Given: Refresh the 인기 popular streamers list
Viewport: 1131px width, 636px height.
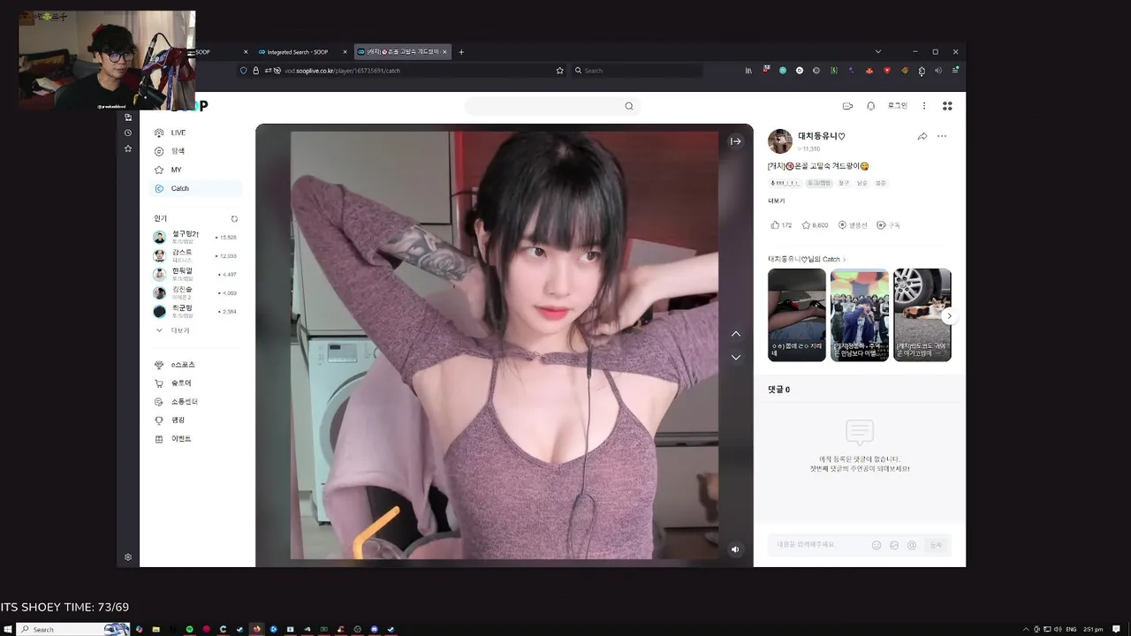Looking at the screenshot, I should click(x=234, y=219).
